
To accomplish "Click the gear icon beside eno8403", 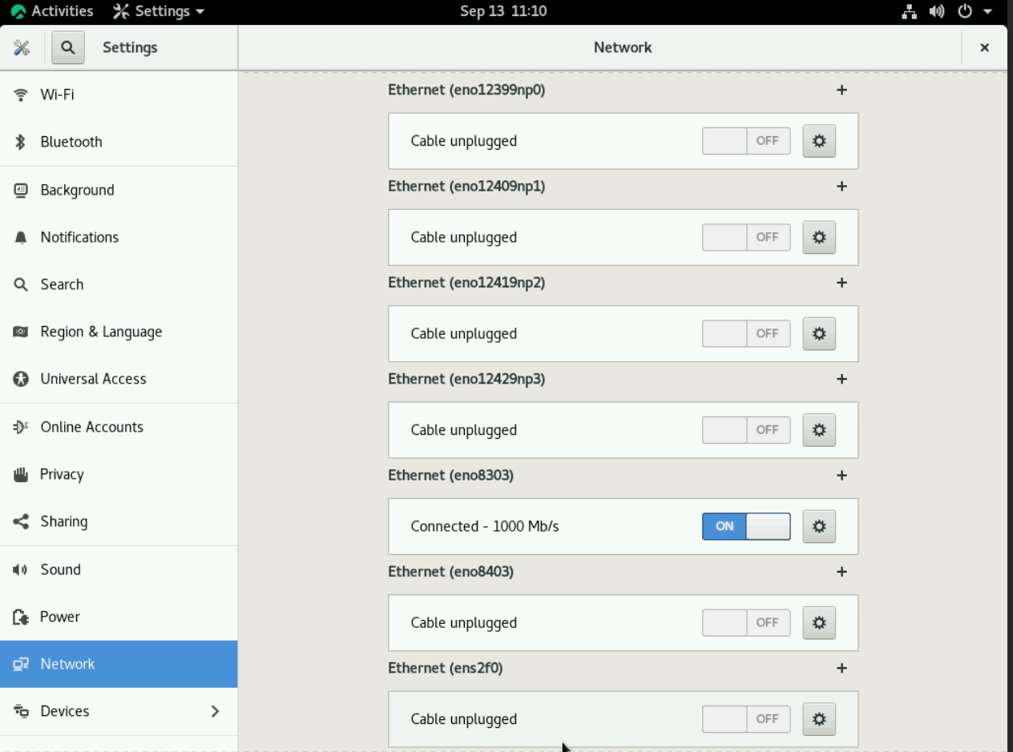I will (818, 622).
